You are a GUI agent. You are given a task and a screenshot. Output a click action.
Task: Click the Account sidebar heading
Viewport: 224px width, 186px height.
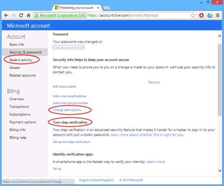[16, 37]
